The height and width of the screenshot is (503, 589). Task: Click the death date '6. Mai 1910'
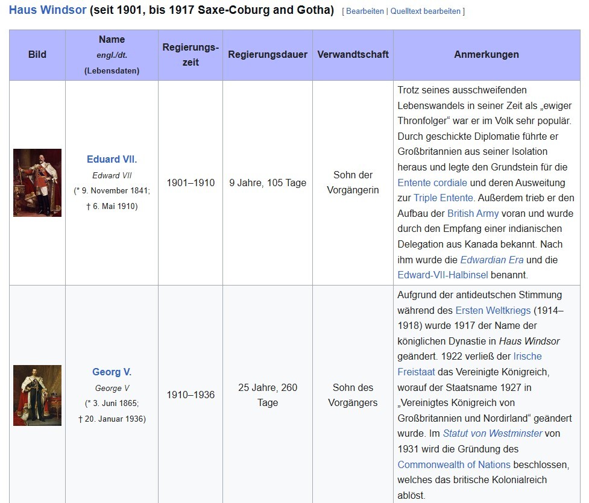[114, 207]
